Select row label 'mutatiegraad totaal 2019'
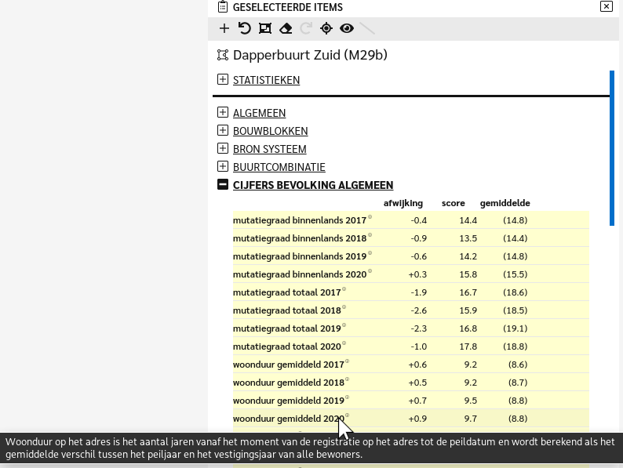623x468 pixels. tap(287, 328)
